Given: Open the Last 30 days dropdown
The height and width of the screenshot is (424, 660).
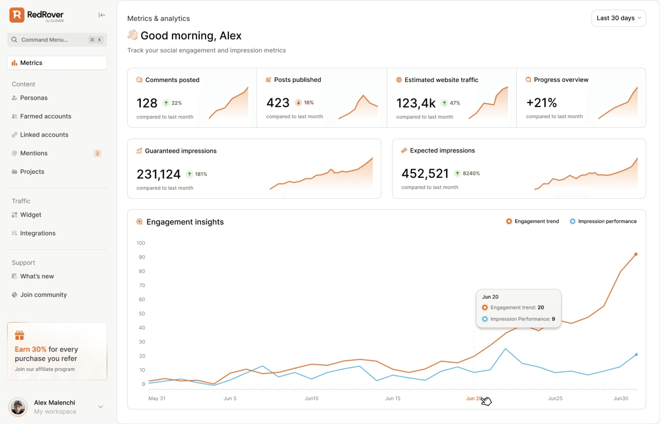Looking at the screenshot, I should click(x=618, y=18).
